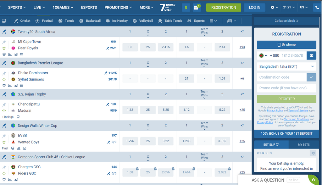Click the phone support icon

[317, 7]
